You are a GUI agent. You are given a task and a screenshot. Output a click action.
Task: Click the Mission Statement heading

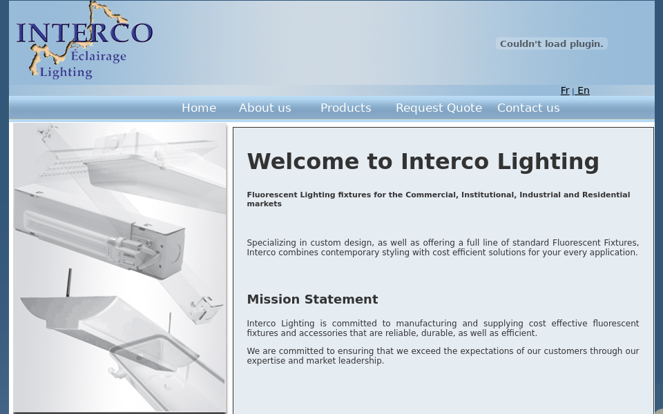tap(312, 299)
